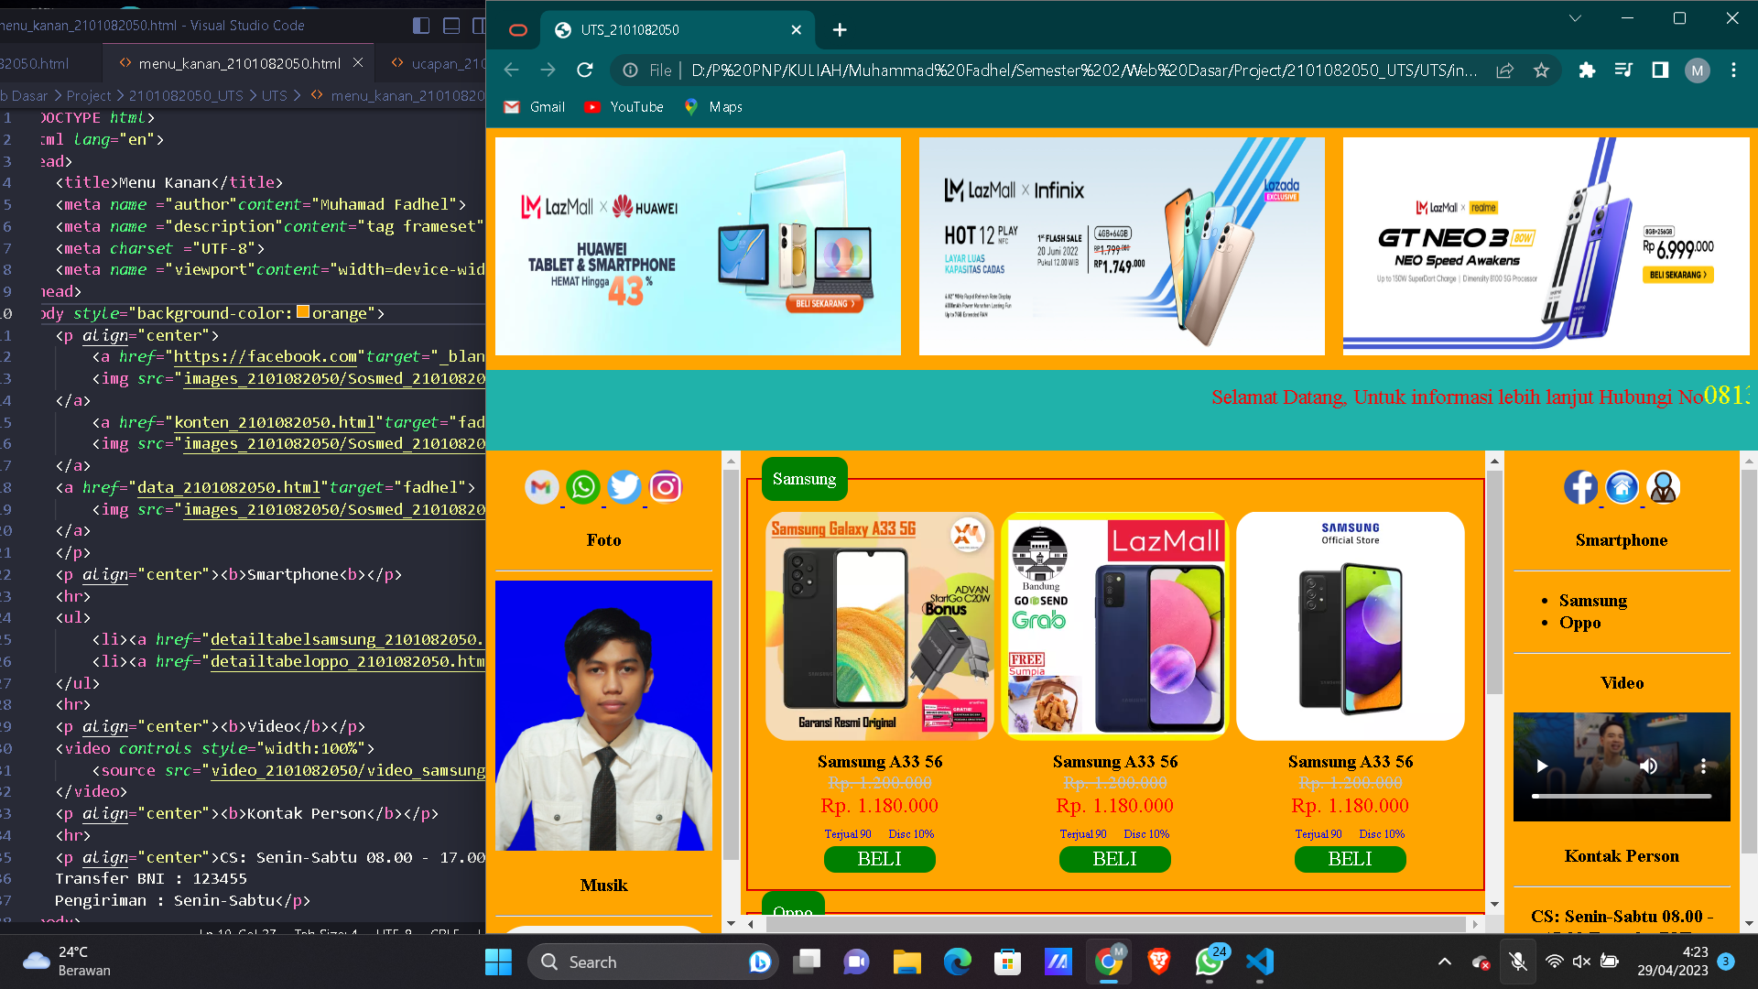Play the Samsung video
1758x989 pixels.
pos(1542,766)
